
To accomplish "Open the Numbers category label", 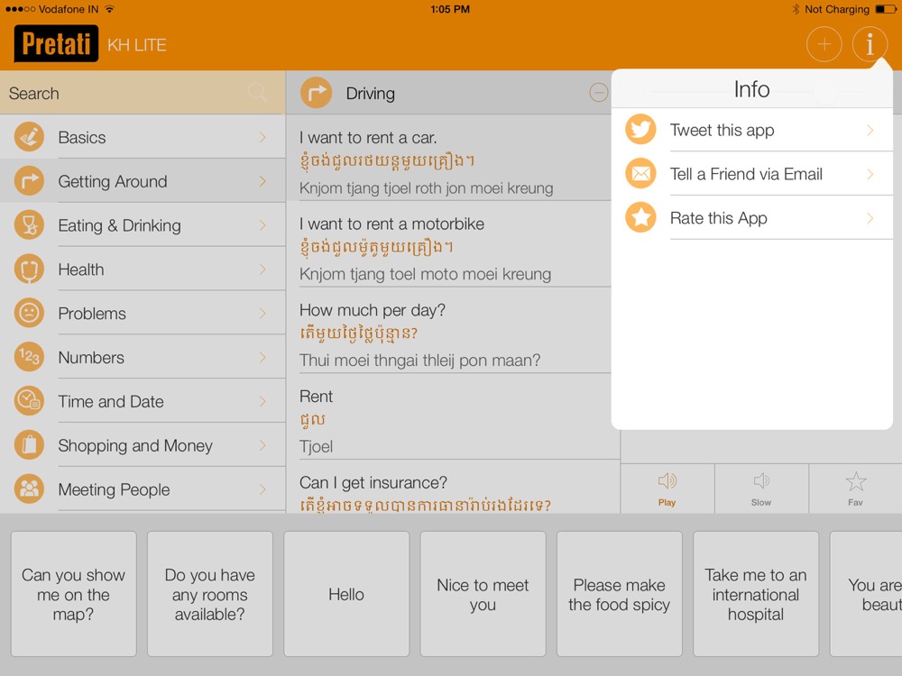I will pos(91,358).
